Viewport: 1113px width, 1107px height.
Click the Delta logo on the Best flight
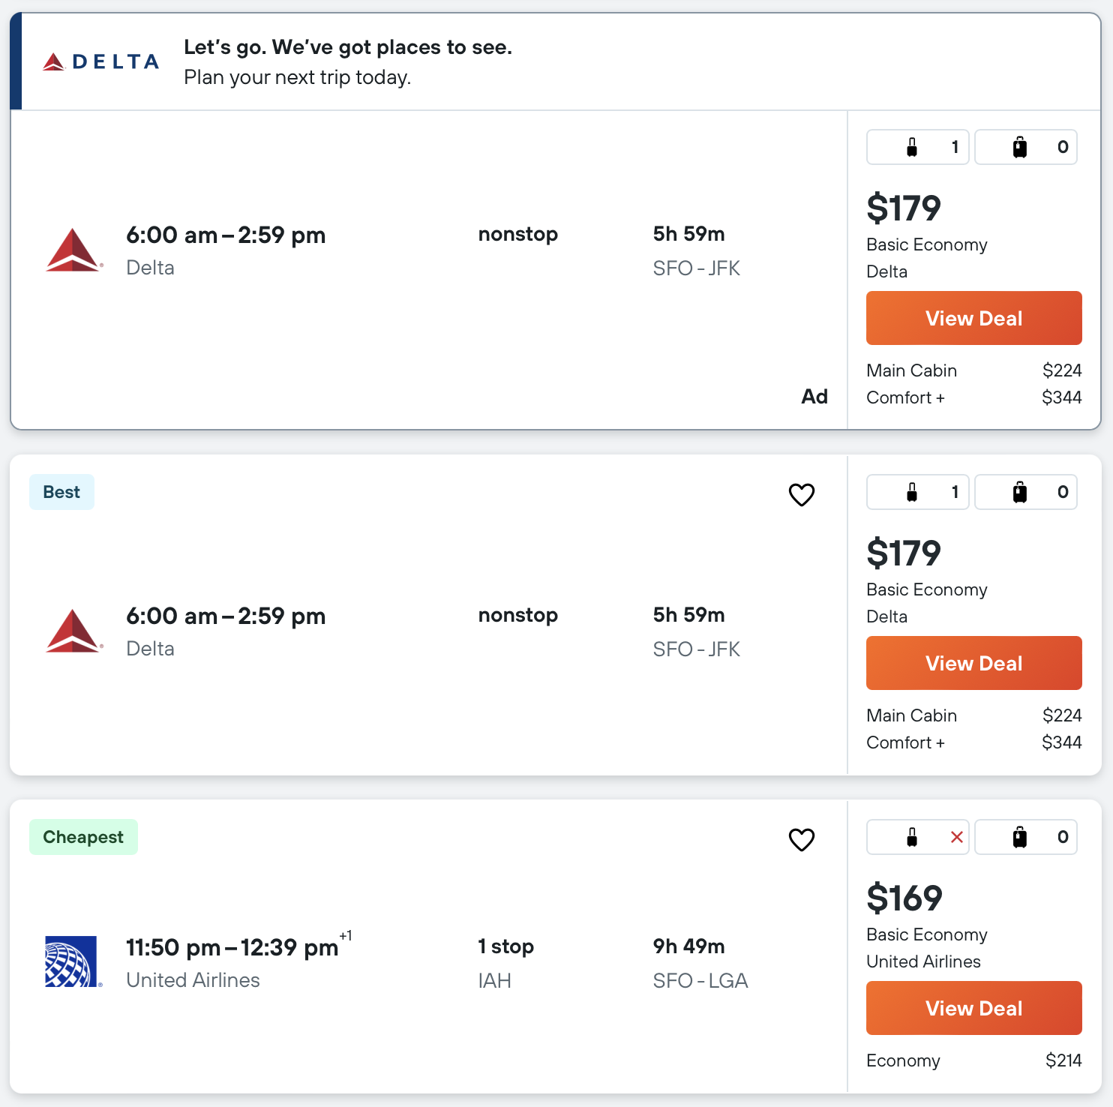tap(73, 631)
